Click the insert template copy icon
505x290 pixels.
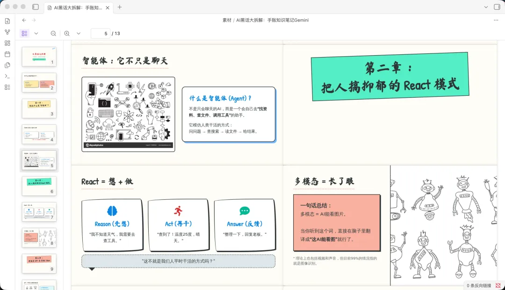tap(7, 65)
